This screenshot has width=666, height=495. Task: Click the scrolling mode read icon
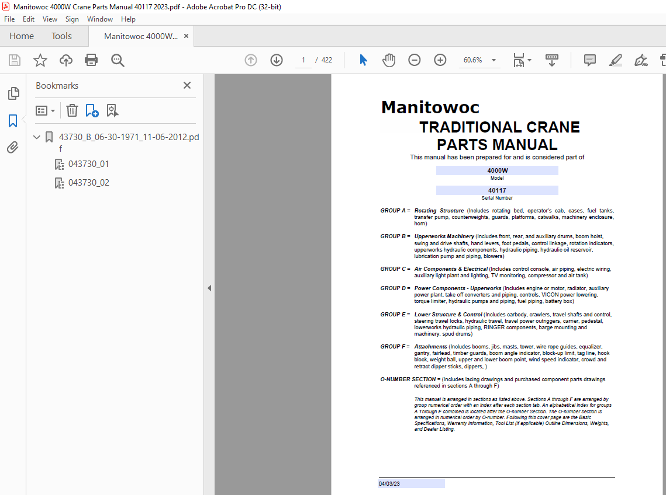(x=552, y=60)
